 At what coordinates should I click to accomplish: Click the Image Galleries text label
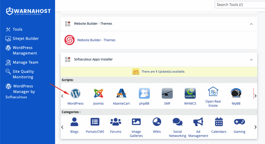(136, 134)
